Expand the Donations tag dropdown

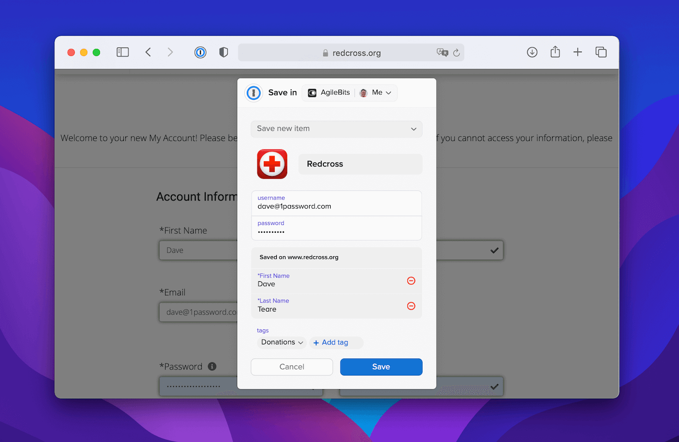coord(281,342)
